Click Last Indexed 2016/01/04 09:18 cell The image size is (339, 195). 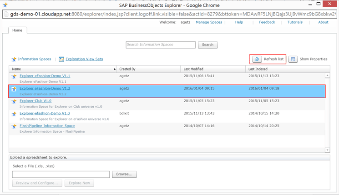(x=264, y=88)
